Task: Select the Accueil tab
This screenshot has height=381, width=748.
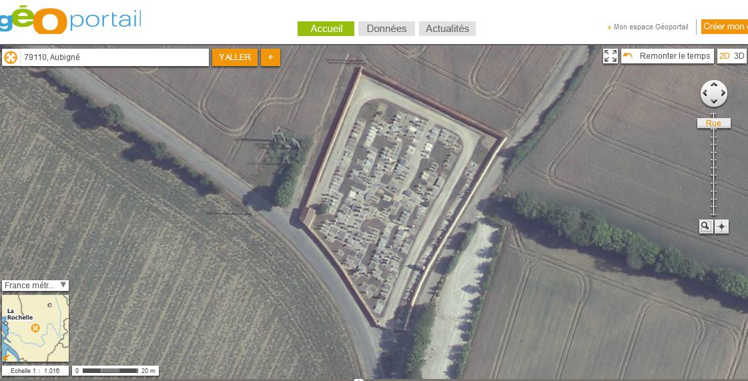Action: [326, 29]
